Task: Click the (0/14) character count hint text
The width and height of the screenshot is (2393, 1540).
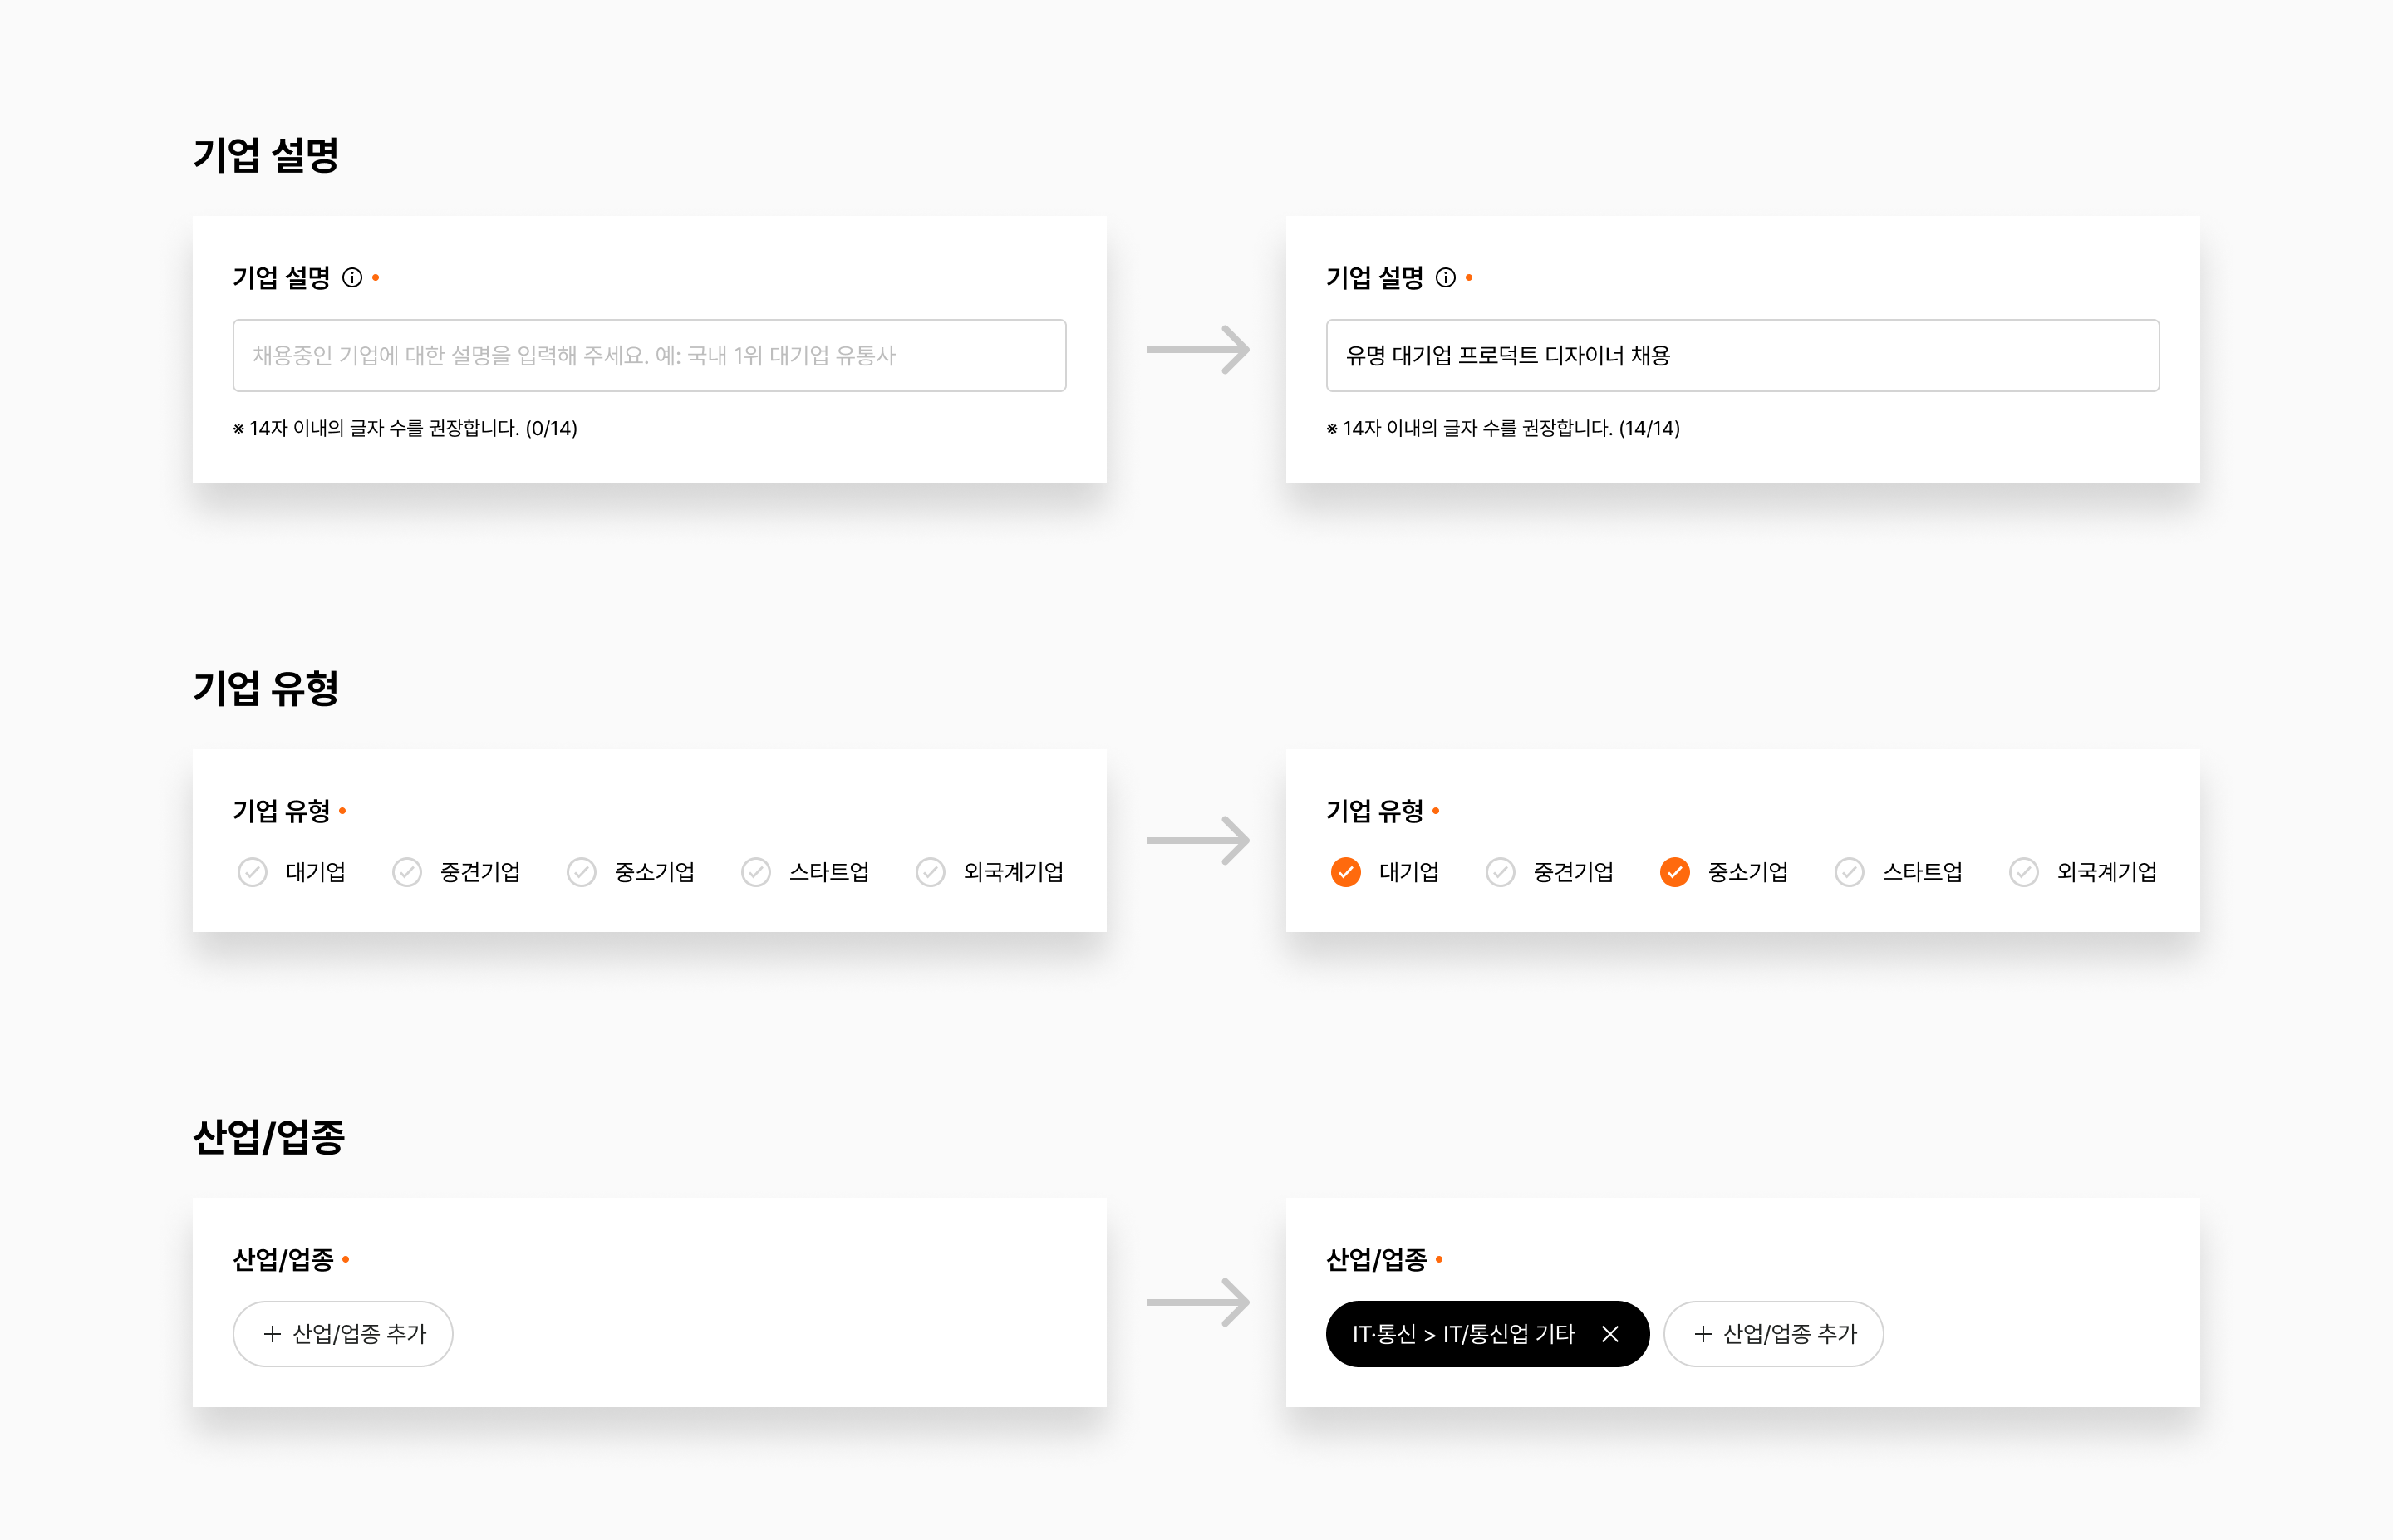Action: [551, 429]
